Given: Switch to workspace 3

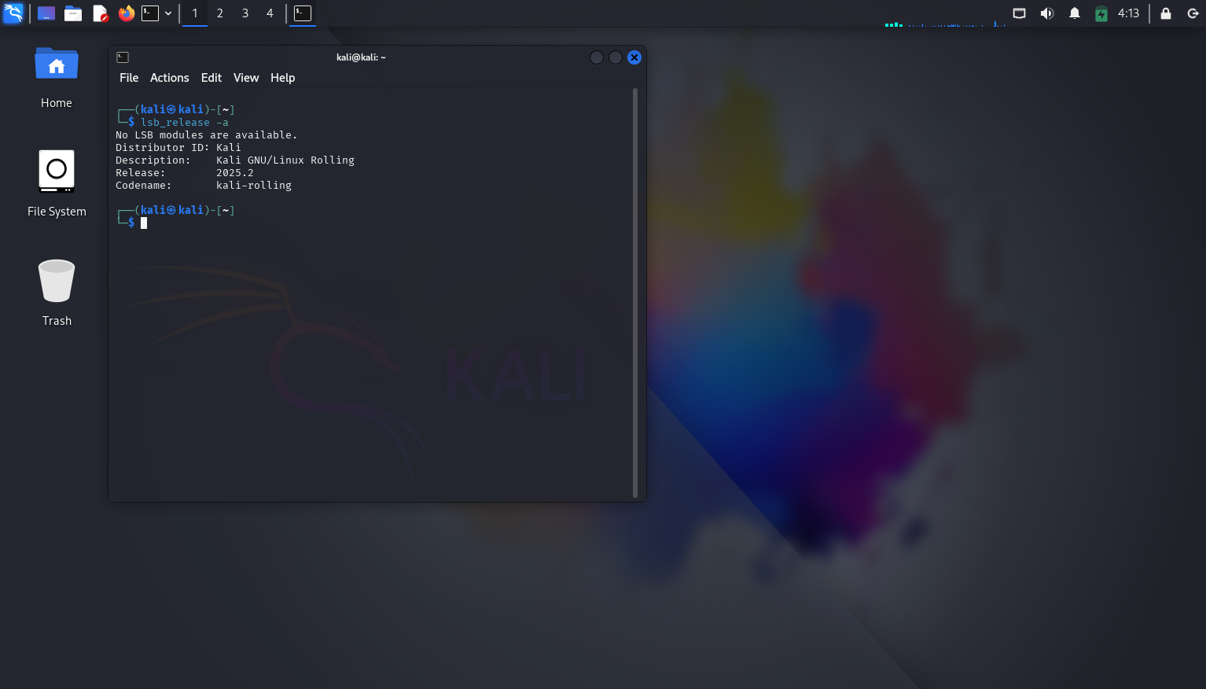Looking at the screenshot, I should tap(245, 13).
